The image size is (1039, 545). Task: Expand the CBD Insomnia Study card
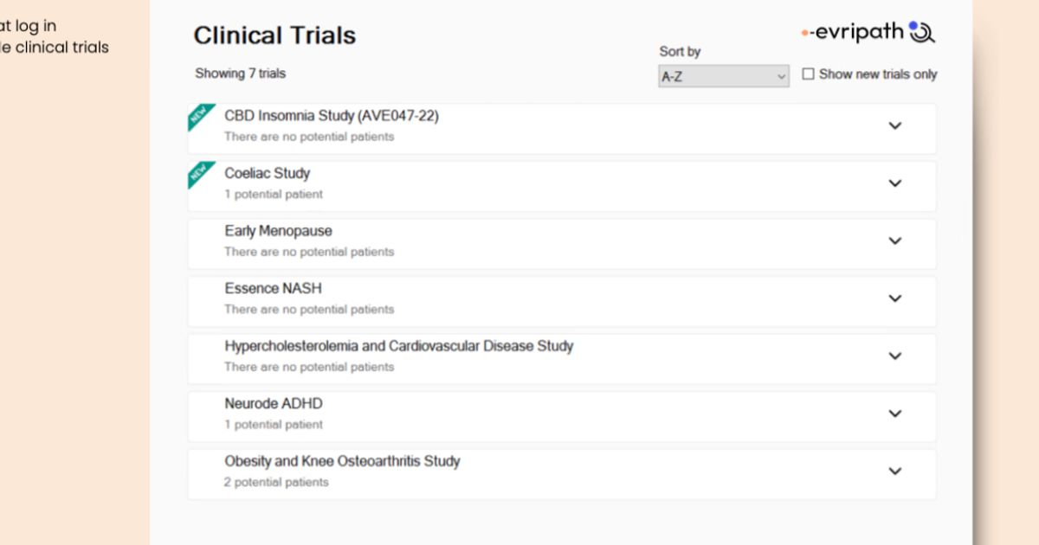(895, 125)
